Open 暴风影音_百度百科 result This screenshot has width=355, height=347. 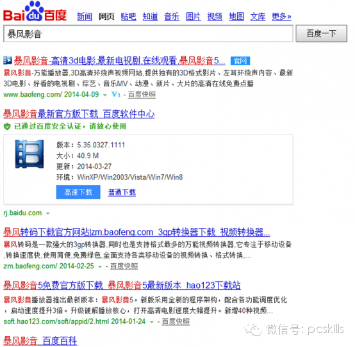point(40,341)
